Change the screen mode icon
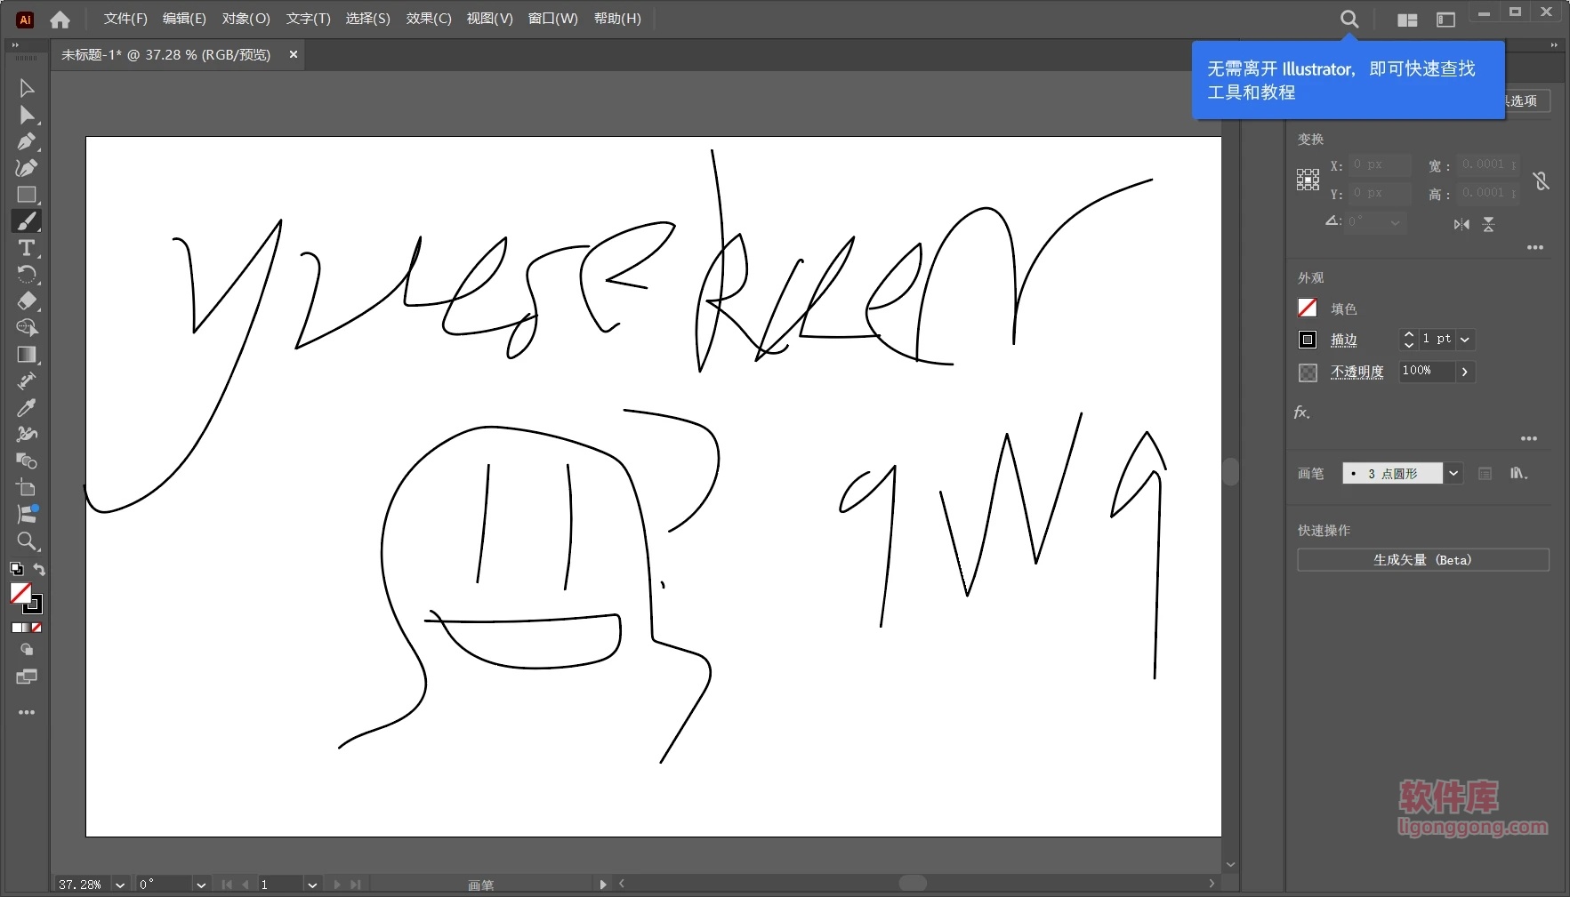 (x=27, y=677)
